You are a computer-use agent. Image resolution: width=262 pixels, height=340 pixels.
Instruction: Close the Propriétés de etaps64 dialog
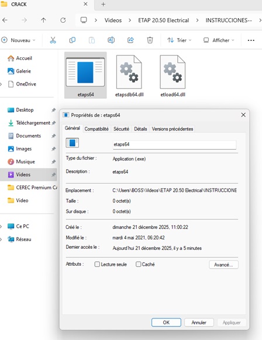(x=243, y=115)
